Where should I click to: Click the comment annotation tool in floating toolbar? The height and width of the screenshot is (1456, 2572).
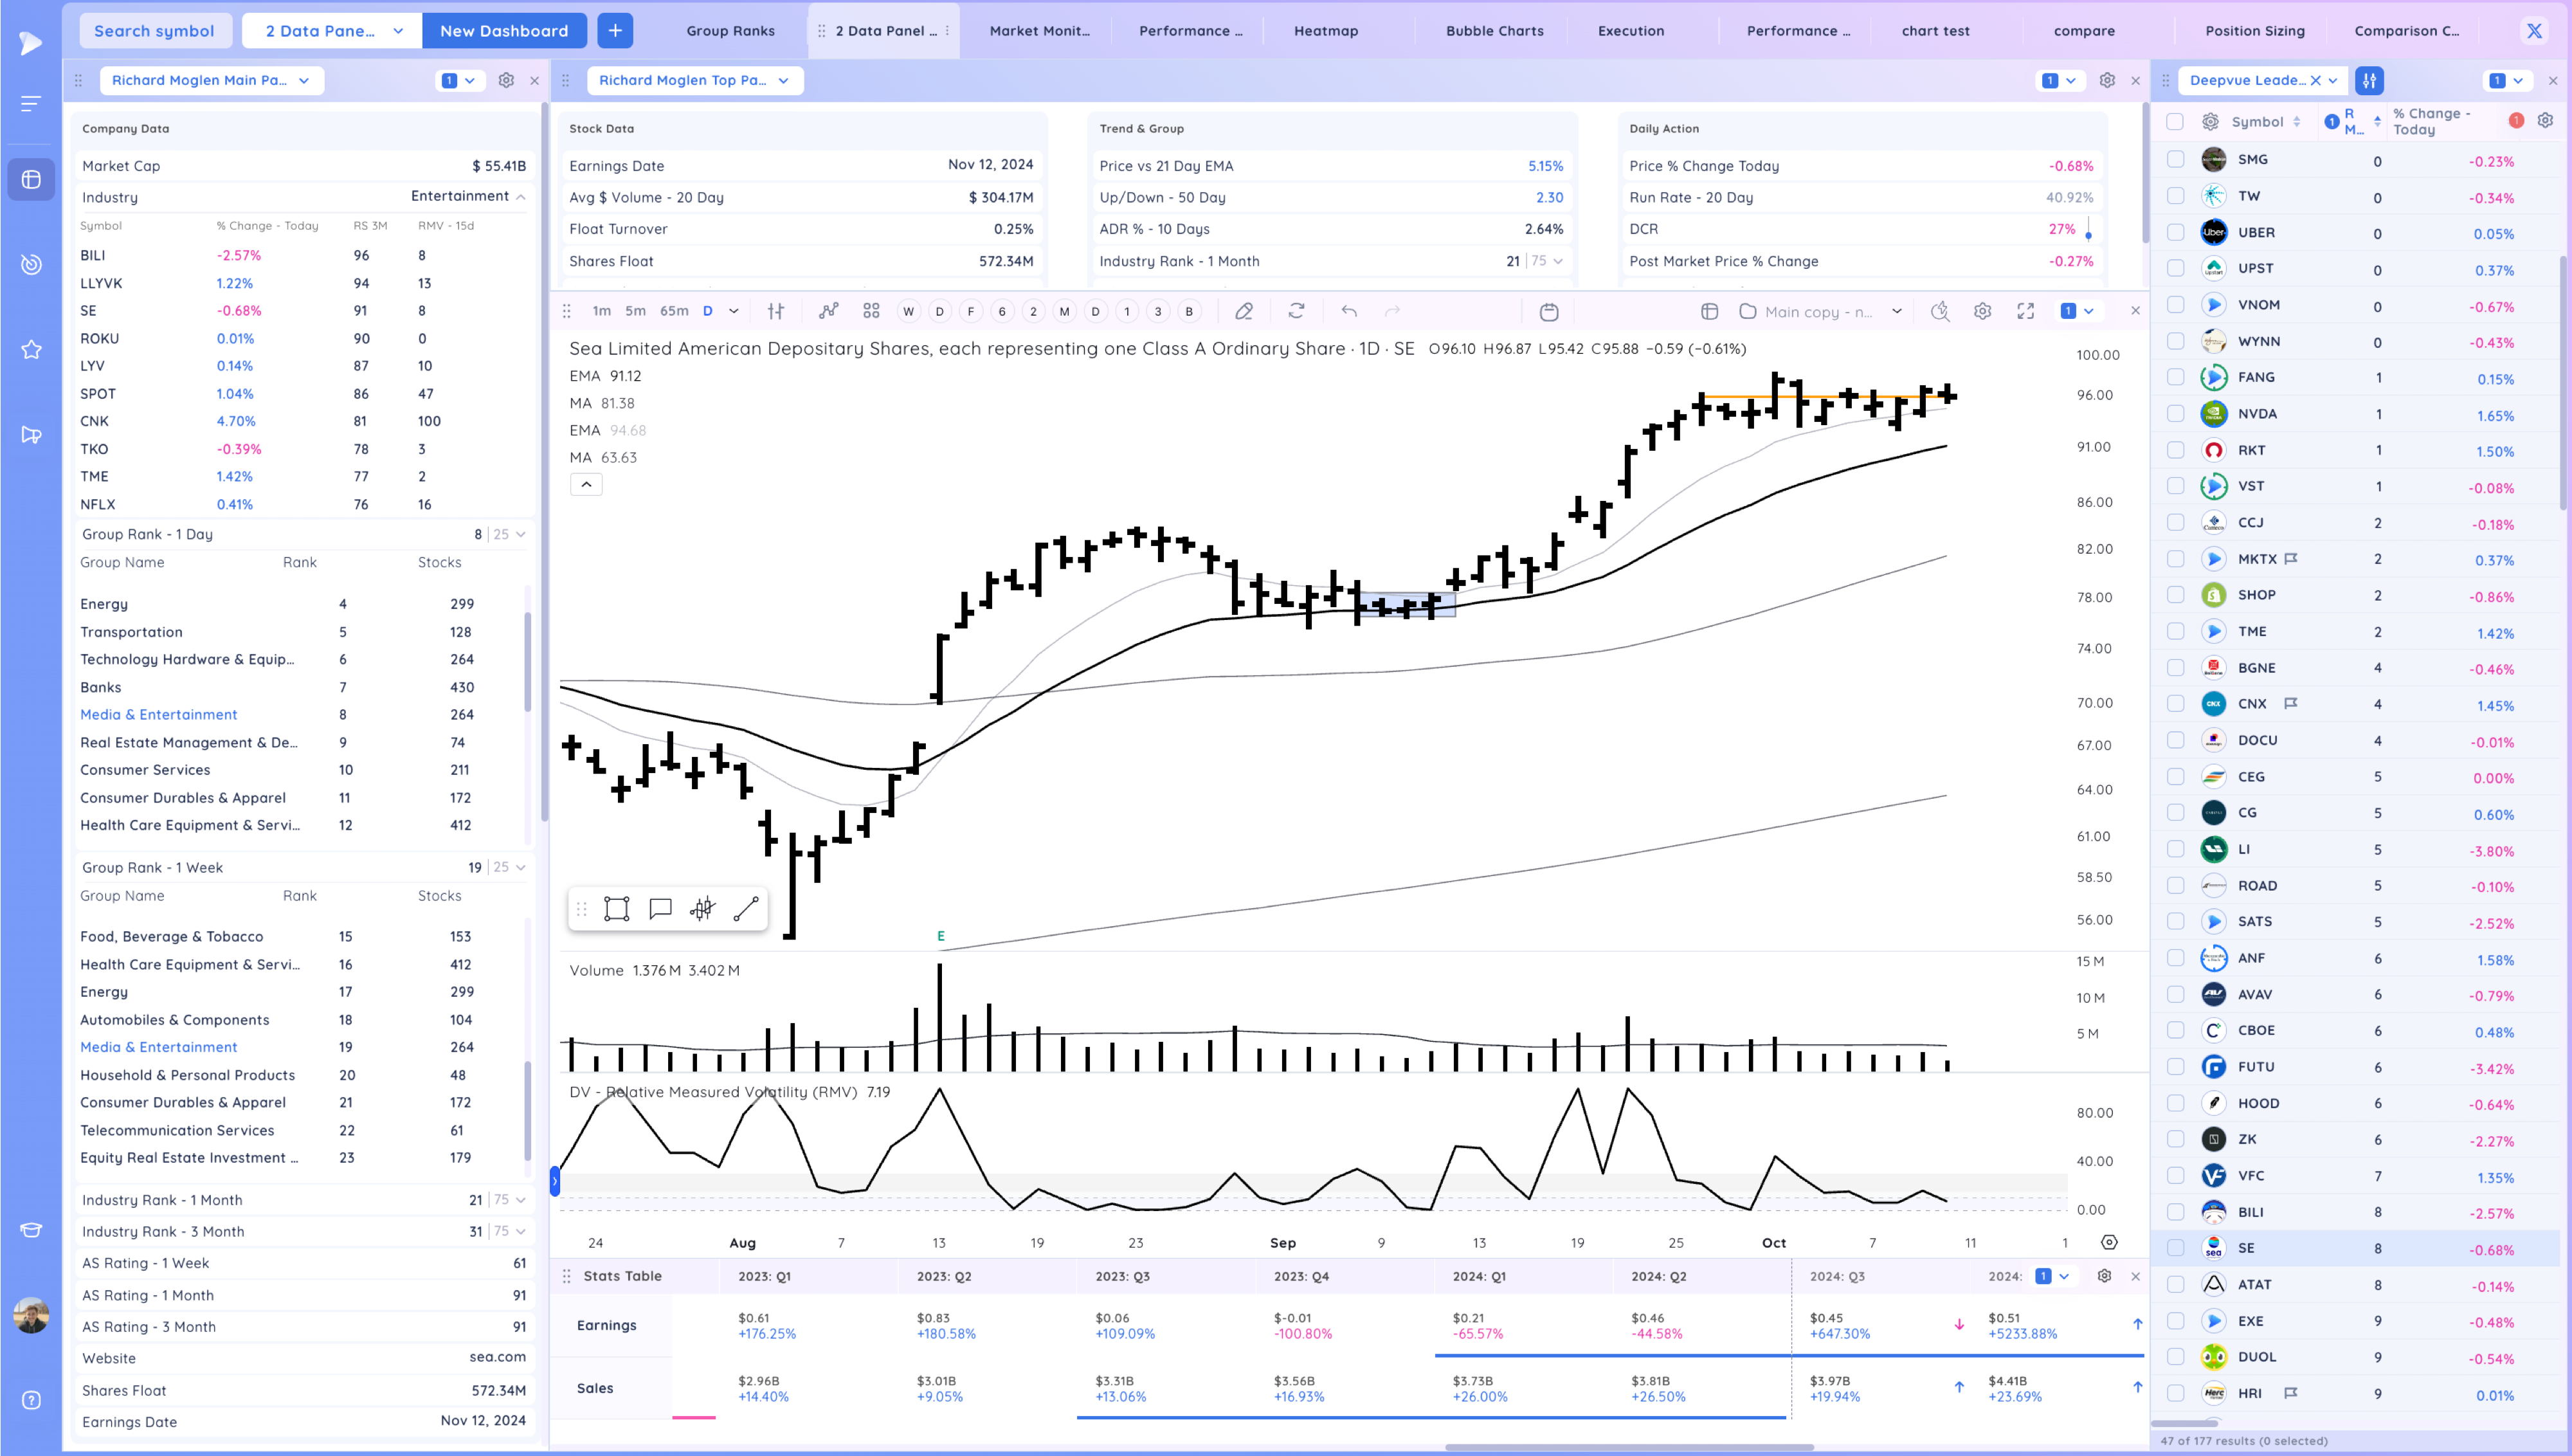pos(660,908)
